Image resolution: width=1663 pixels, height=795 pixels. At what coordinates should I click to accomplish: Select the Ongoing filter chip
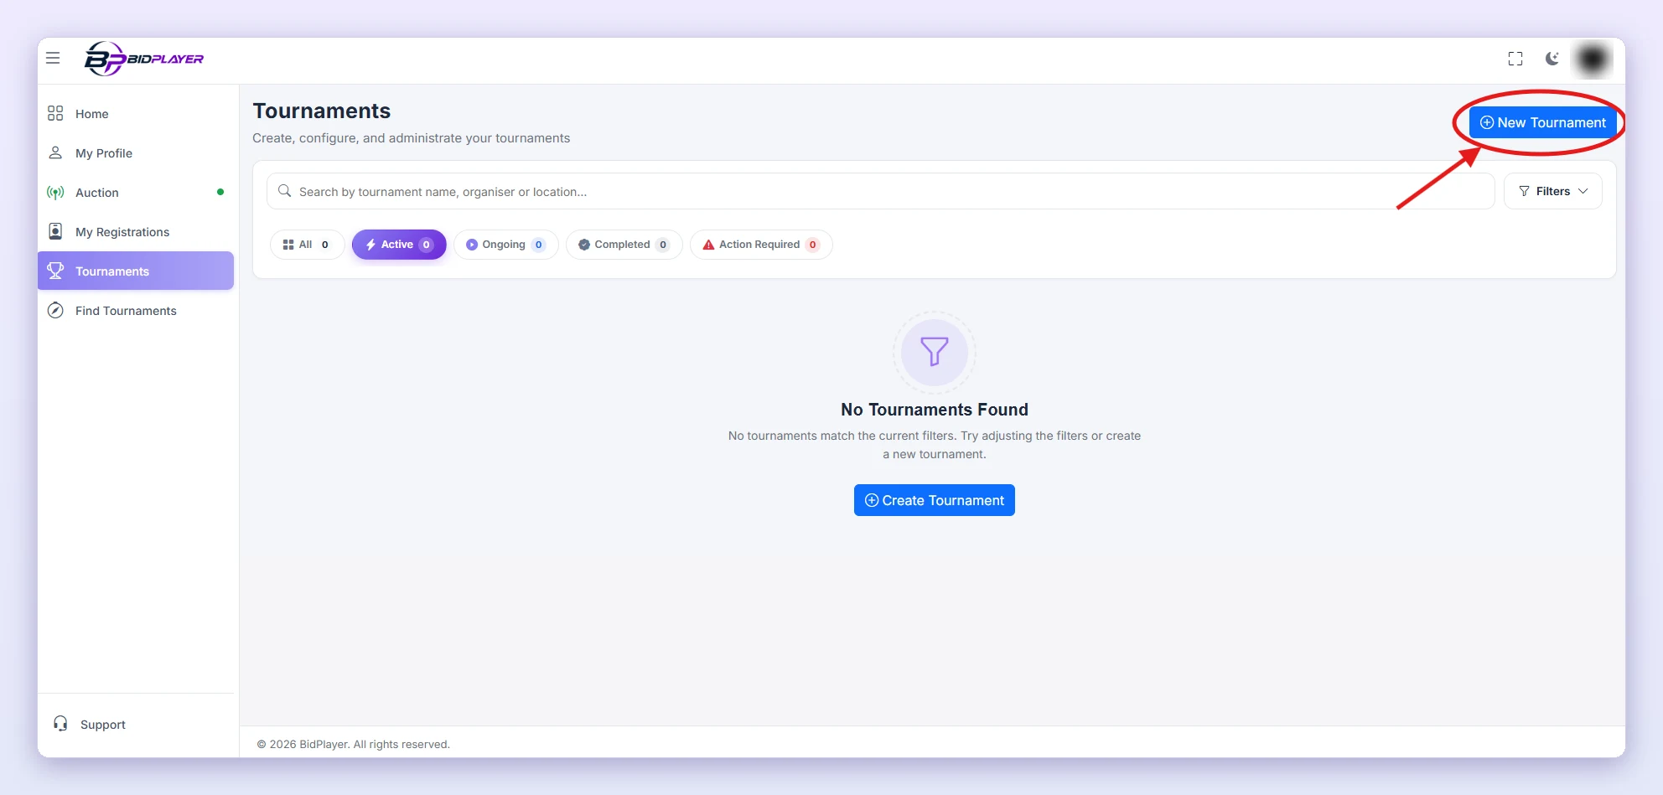click(x=505, y=245)
